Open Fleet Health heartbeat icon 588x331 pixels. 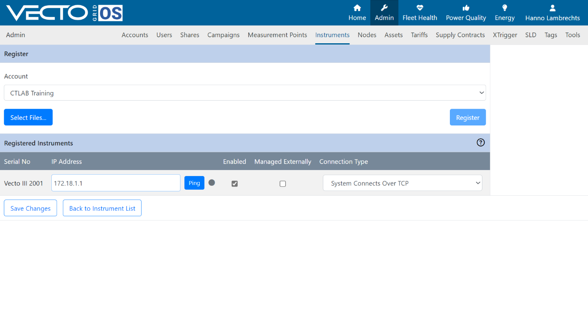pos(420,8)
